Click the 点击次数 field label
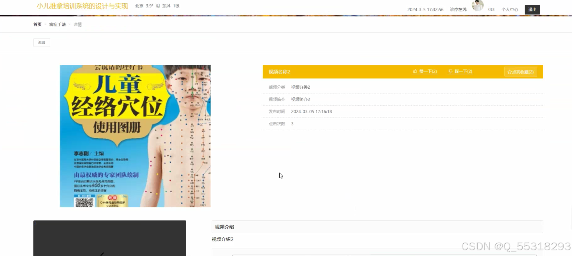Image resolution: width=572 pixels, height=256 pixels. 277,124
